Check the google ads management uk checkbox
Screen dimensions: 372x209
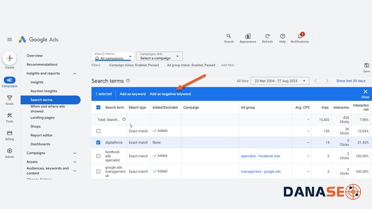[98, 171]
